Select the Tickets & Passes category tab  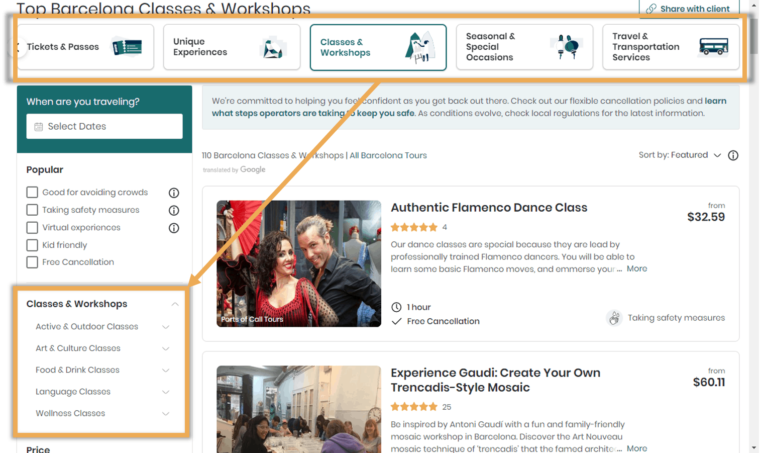coord(85,47)
